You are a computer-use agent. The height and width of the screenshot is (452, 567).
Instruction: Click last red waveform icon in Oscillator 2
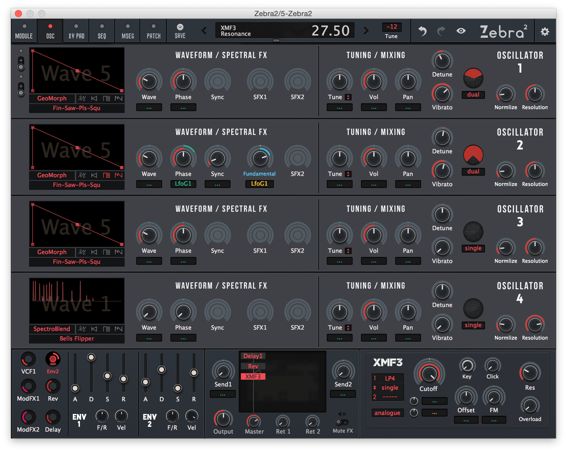pos(119,175)
